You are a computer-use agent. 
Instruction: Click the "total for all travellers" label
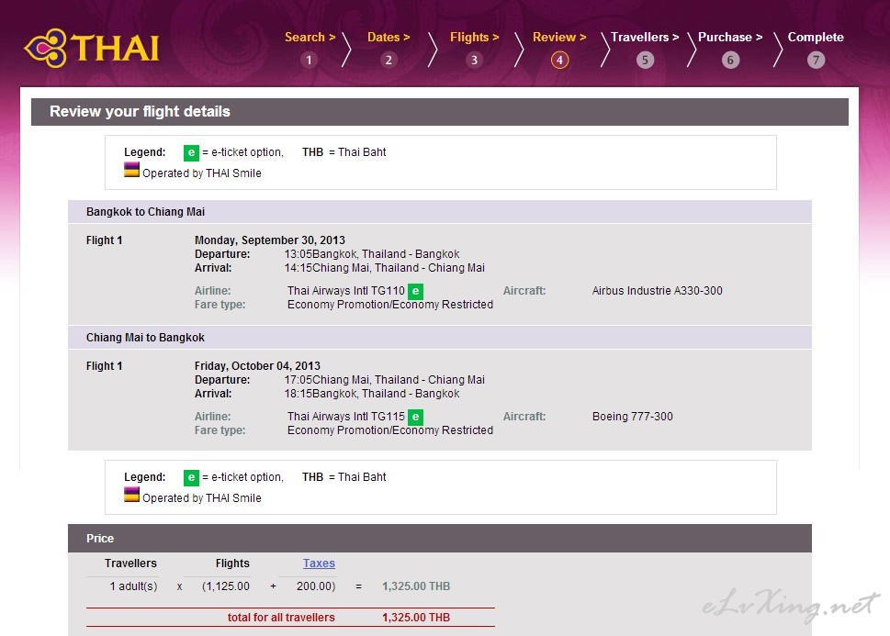pos(281,618)
